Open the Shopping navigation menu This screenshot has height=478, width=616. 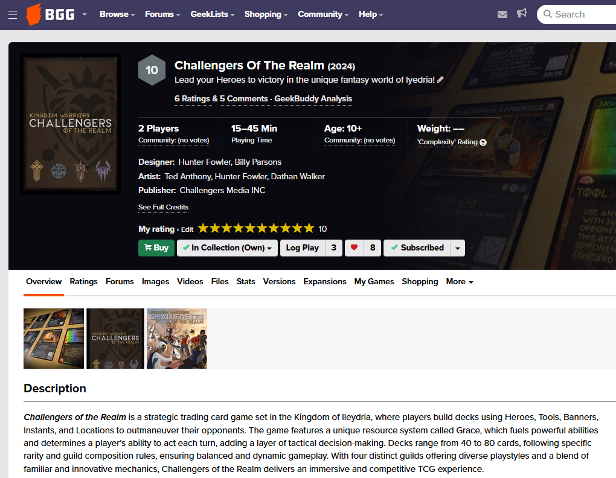tap(266, 14)
